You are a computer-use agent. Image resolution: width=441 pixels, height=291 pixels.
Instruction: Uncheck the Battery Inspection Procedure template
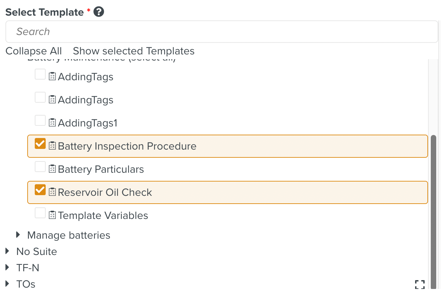pos(40,144)
